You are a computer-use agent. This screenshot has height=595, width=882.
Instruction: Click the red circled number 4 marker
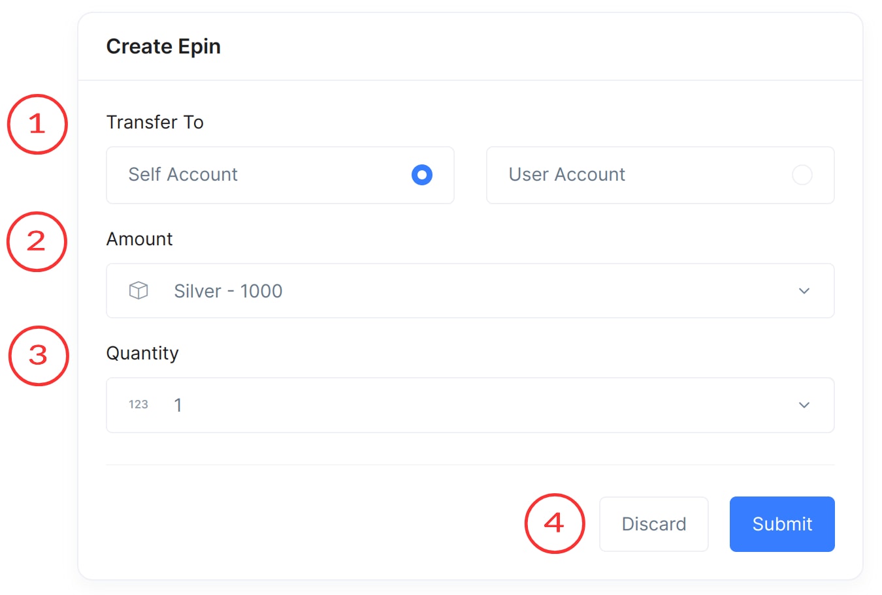coord(555,523)
